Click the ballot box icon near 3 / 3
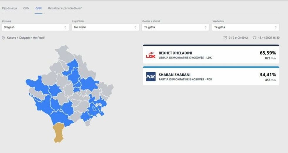Screen dimensions: 288x153 click(225, 38)
